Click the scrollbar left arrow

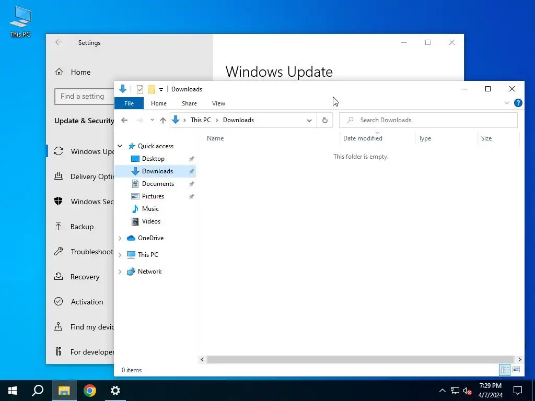(x=202, y=359)
